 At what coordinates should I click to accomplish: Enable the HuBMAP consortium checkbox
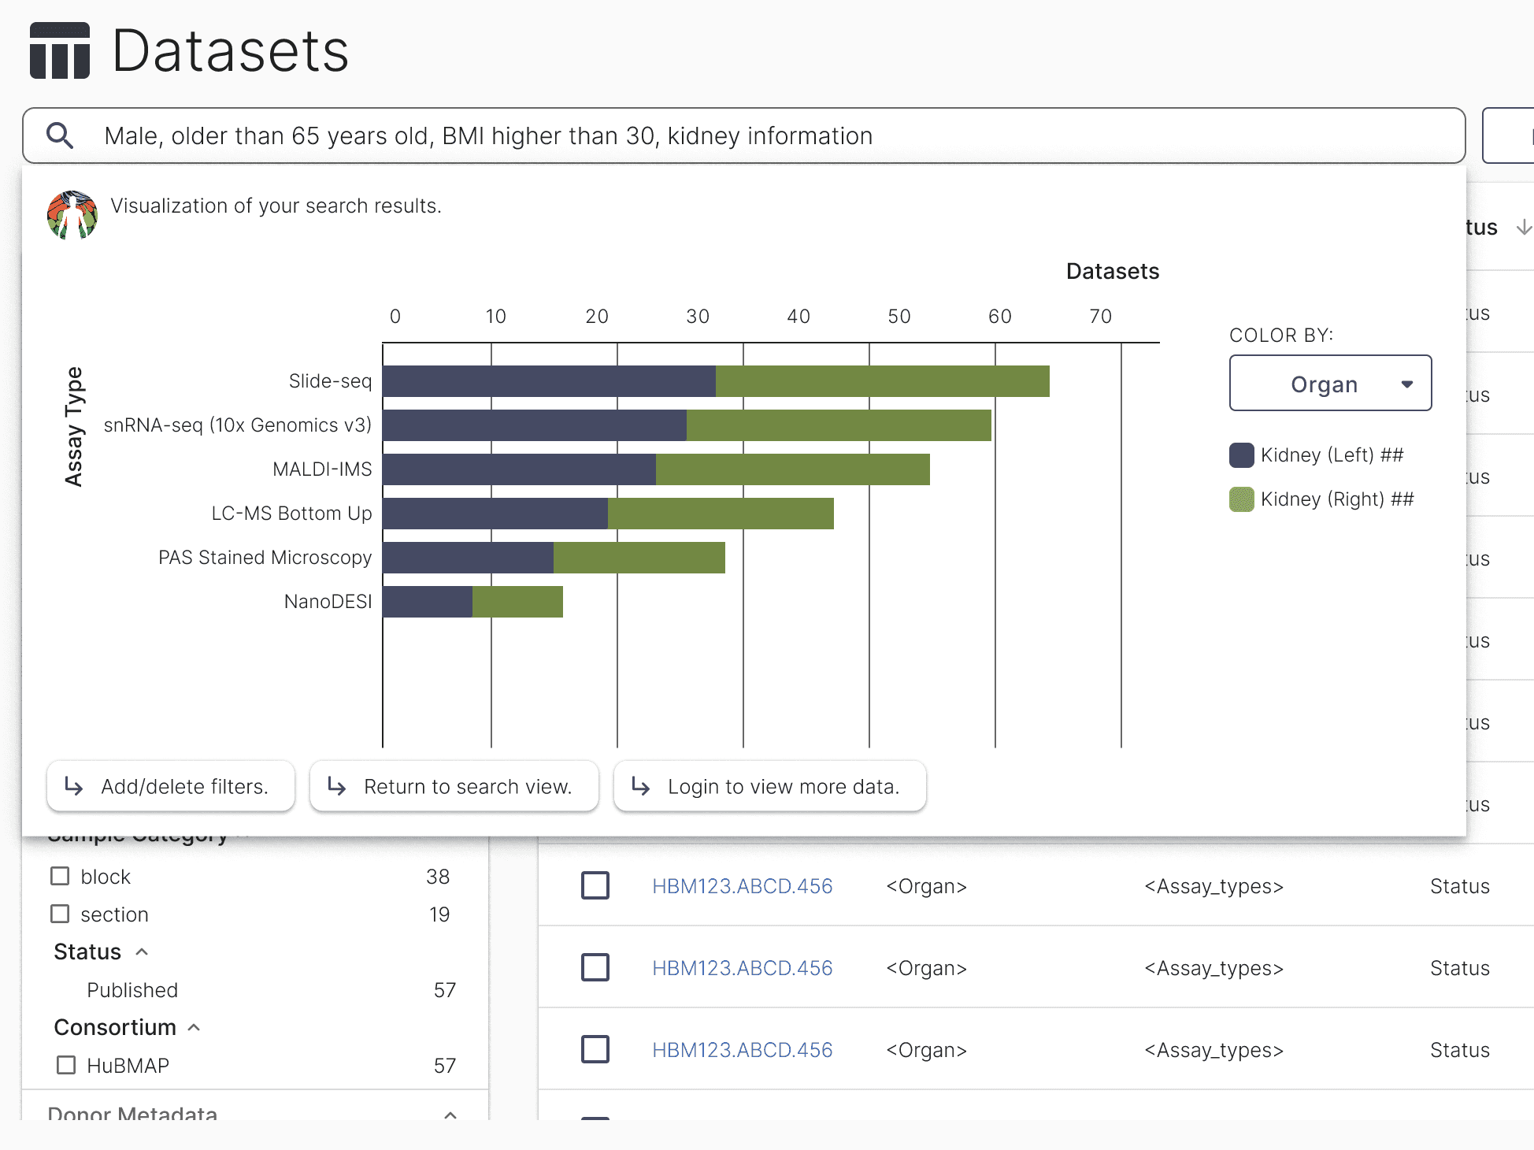coord(66,1065)
